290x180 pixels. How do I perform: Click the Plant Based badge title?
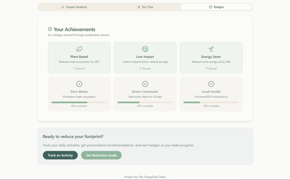tap(79, 57)
